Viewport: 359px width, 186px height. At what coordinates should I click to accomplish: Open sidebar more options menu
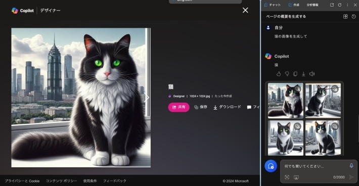coord(347,5)
